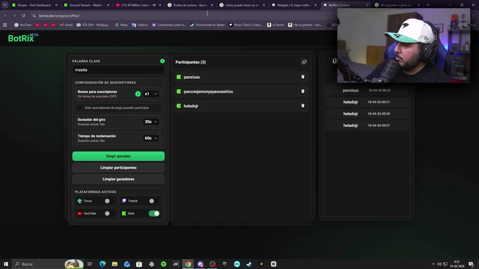Open the subscriber bonus x1 dropdown
This screenshot has width=479, height=269.
[151, 94]
